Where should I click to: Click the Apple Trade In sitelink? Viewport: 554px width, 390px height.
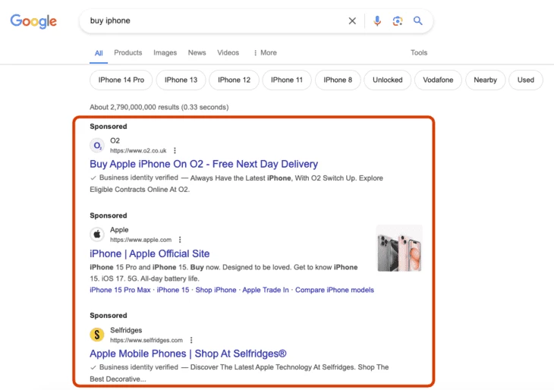pos(266,290)
